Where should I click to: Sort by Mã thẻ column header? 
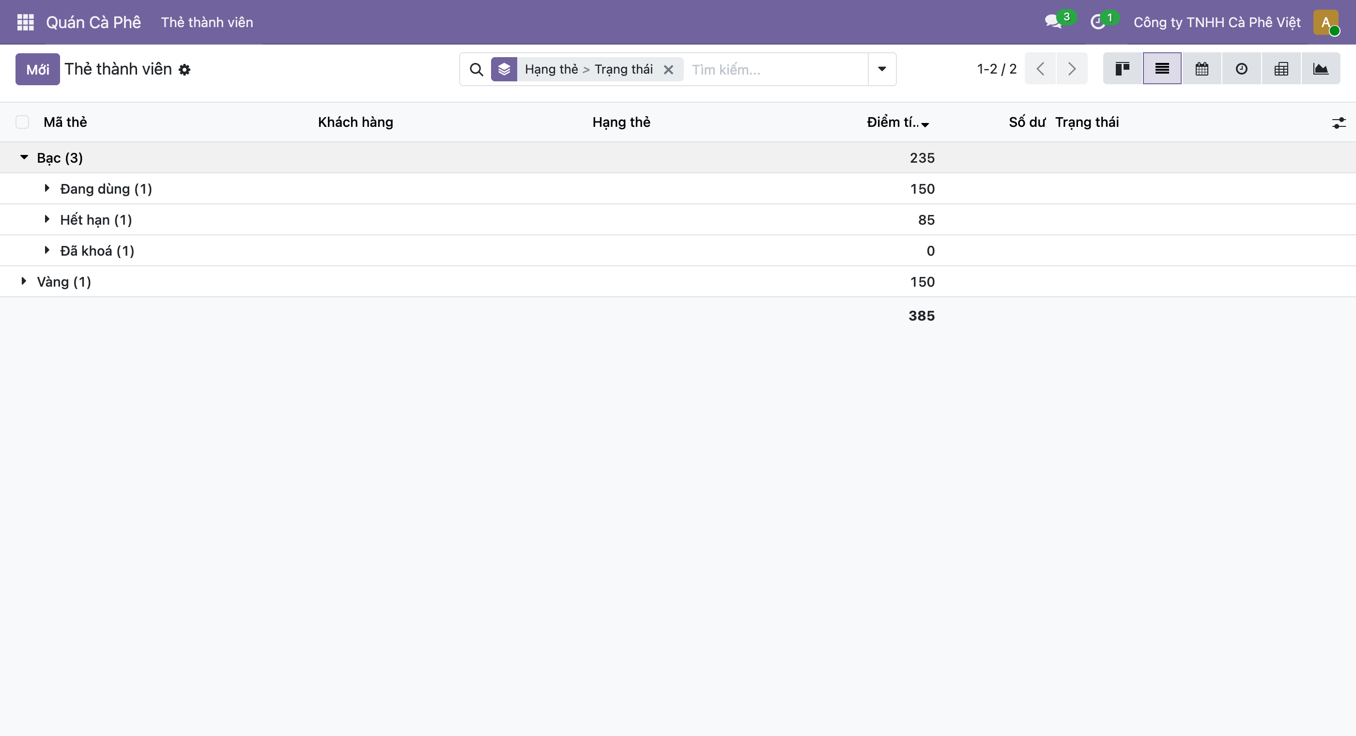pos(65,122)
